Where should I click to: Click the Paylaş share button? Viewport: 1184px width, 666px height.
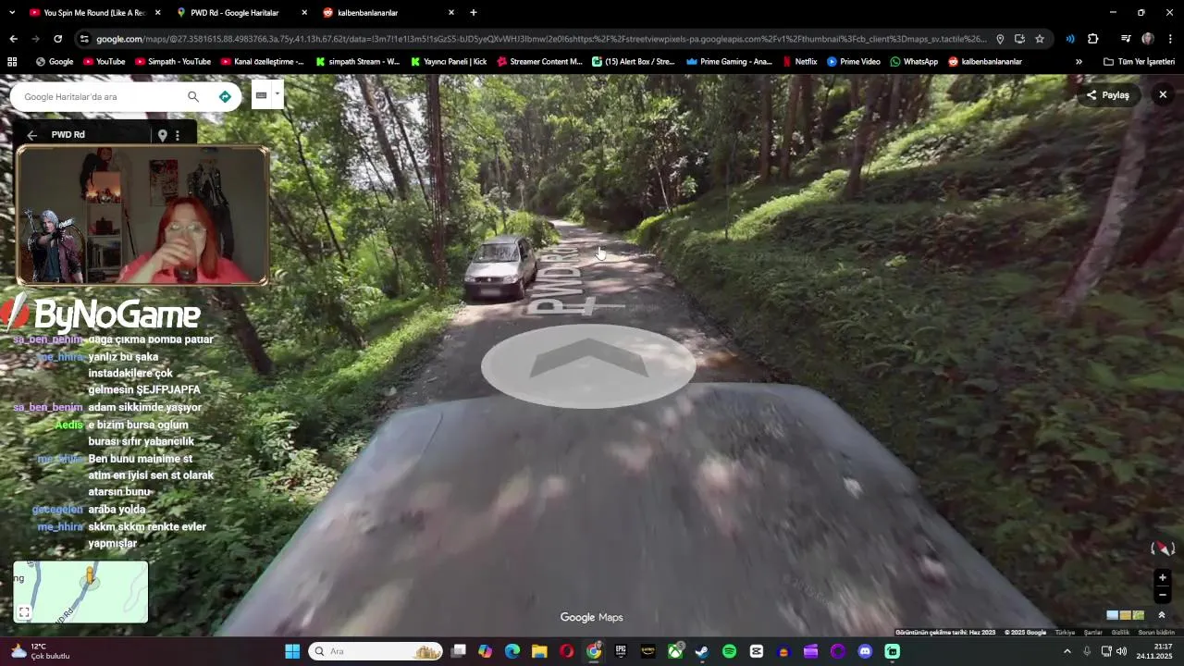tap(1108, 95)
